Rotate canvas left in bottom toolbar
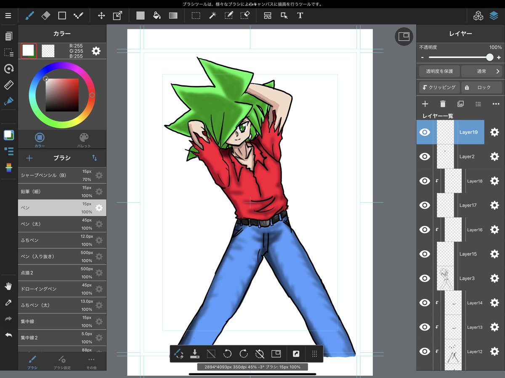Screen dimensions: 505x378 [x=227, y=354]
